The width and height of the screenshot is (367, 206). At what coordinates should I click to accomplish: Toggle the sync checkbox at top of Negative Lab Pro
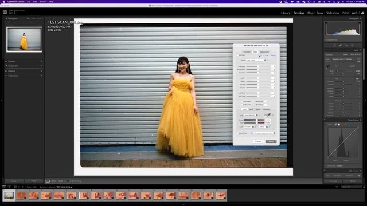(x=237, y=56)
